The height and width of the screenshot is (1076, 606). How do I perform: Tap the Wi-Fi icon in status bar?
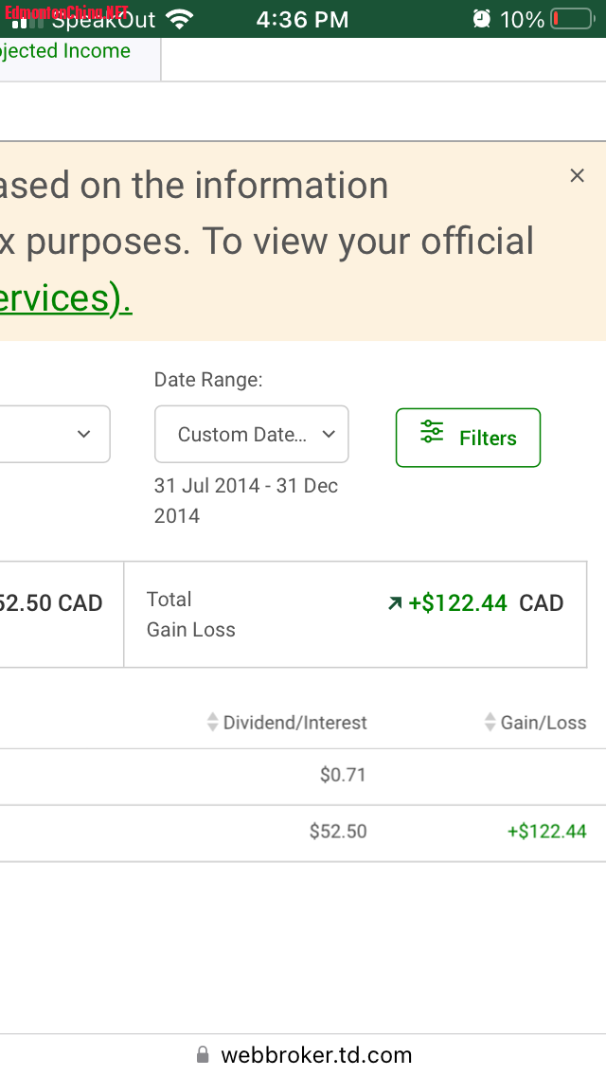pyautogui.click(x=177, y=19)
